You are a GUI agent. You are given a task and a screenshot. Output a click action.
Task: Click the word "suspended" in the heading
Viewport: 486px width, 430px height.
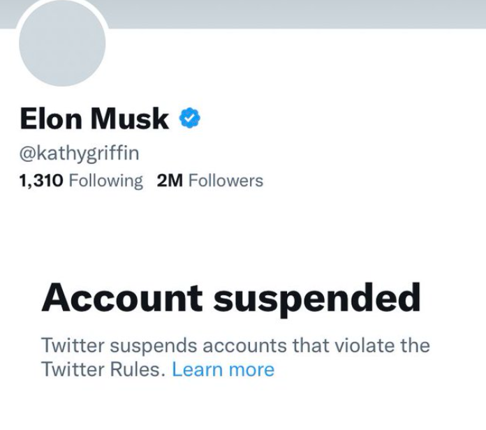(x=316, y=299)
